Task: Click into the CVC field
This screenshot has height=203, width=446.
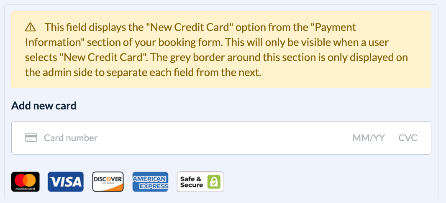Action: [408, 138]
